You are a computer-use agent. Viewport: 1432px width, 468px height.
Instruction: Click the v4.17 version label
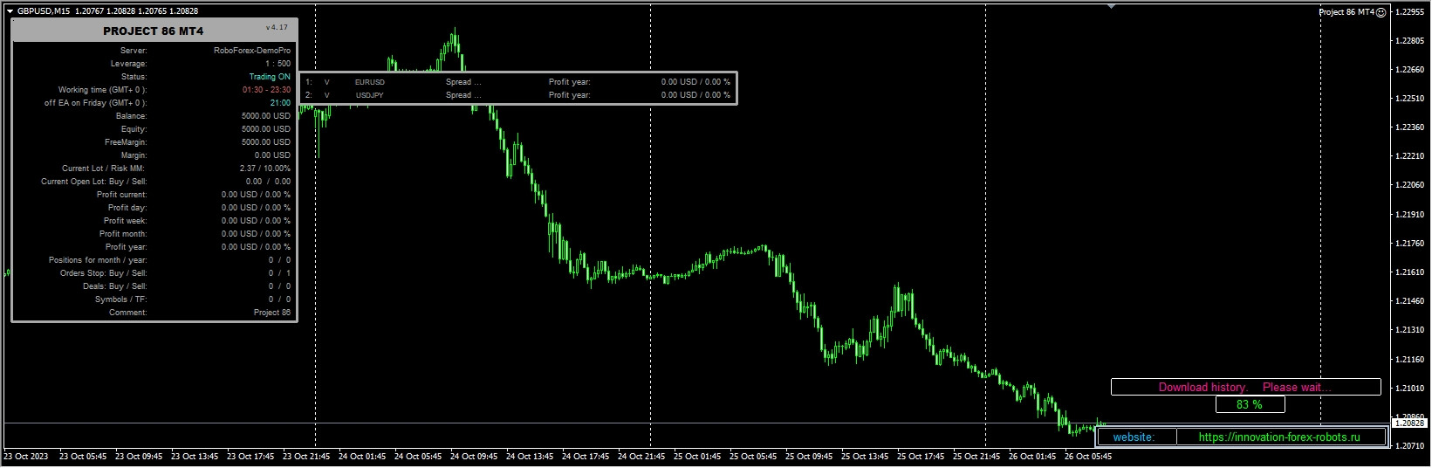click(x=277, y=28)
